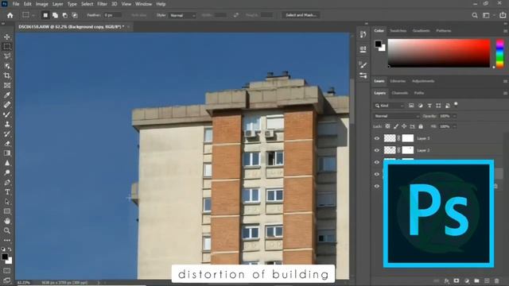Viewport: 509px width, 286px height.
Task: Open the Layers panel menu
Action: click(x=505, y=93)
